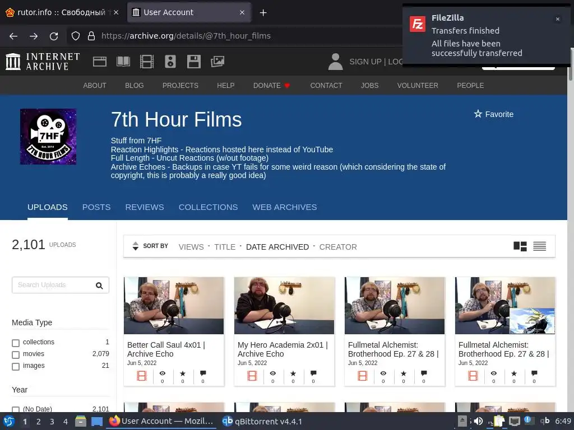Click the 7th Hour Films profile logo
The width and height of the screenshot is (574, 430).
coord(48,137)
